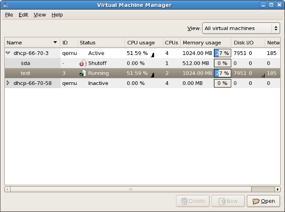Click the Shutoff status icon for sda
Screen dimensions: 285x212
click(83, 63)
